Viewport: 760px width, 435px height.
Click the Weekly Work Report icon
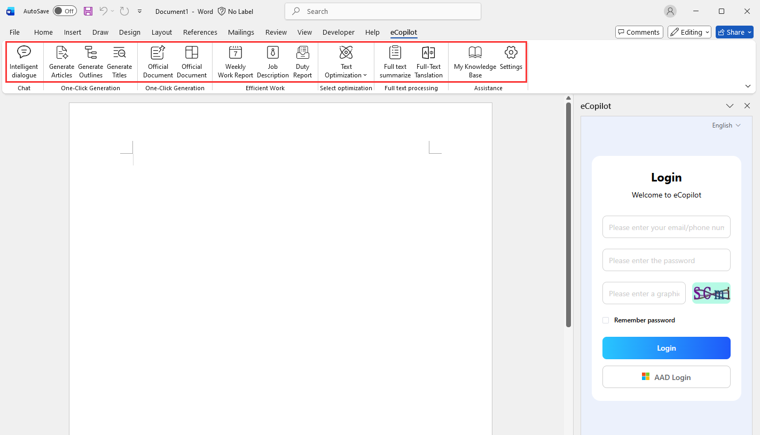[x=235, y=62]
